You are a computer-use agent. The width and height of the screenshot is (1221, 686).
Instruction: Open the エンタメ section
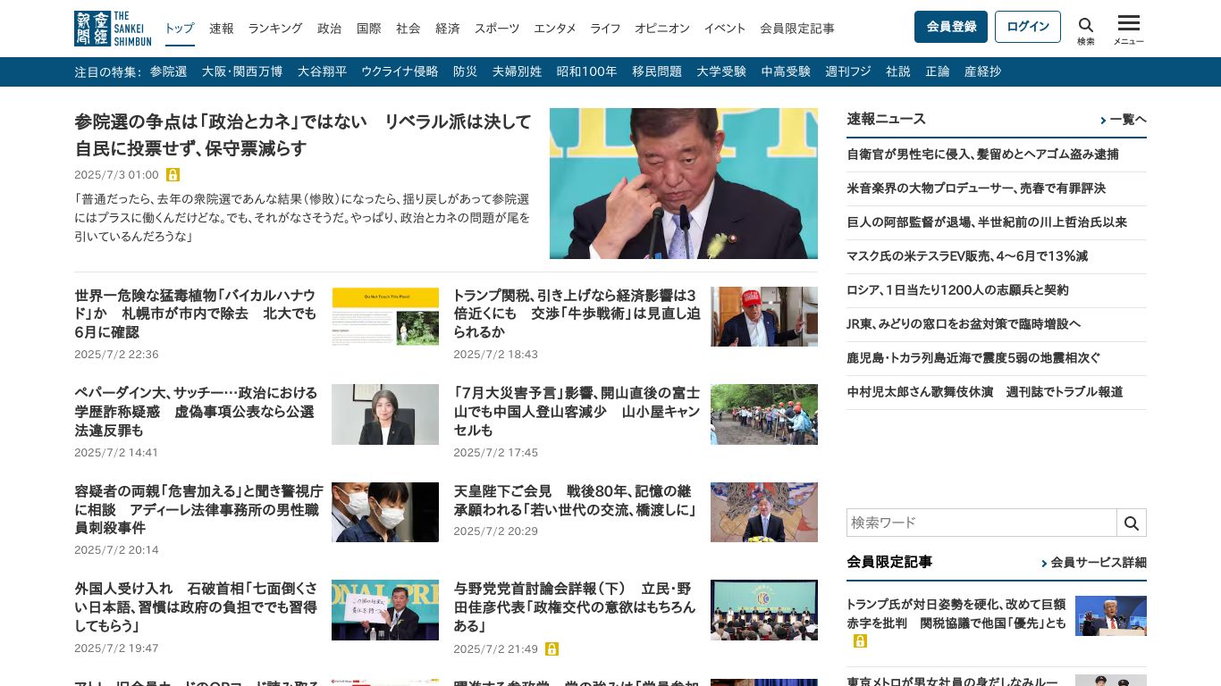pos(555,28)
